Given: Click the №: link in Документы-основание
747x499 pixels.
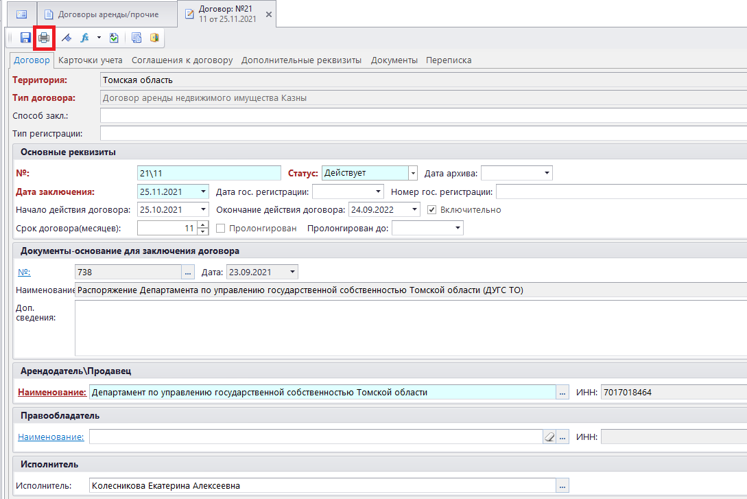Looking at the screenshot, I should click(24, 272).
